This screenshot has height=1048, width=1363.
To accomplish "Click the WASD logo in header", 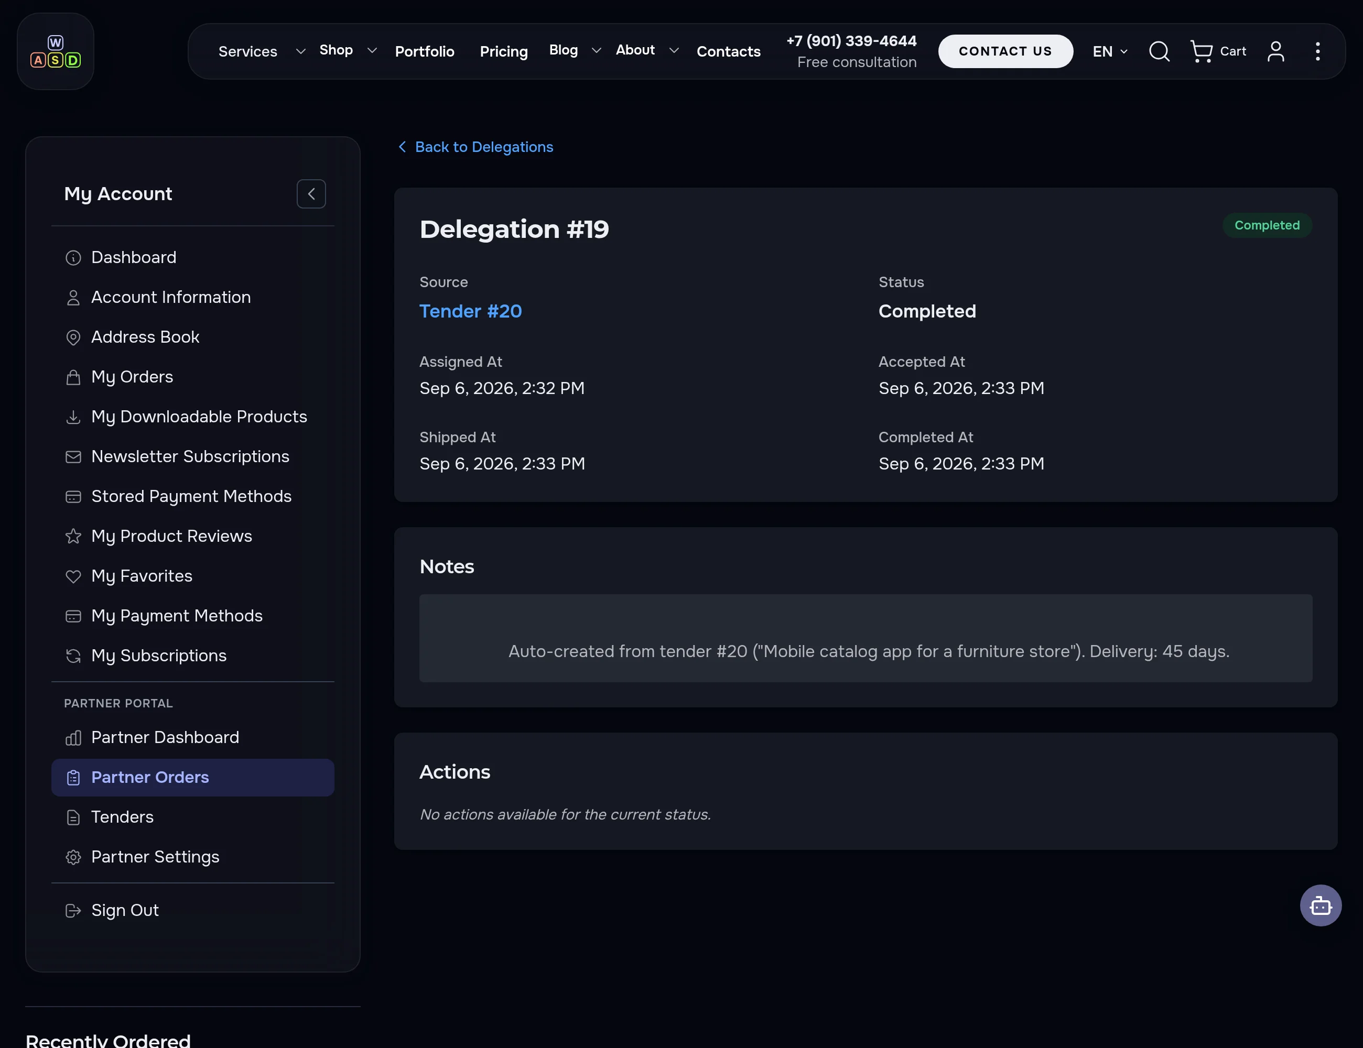I will tap(56, 51).
